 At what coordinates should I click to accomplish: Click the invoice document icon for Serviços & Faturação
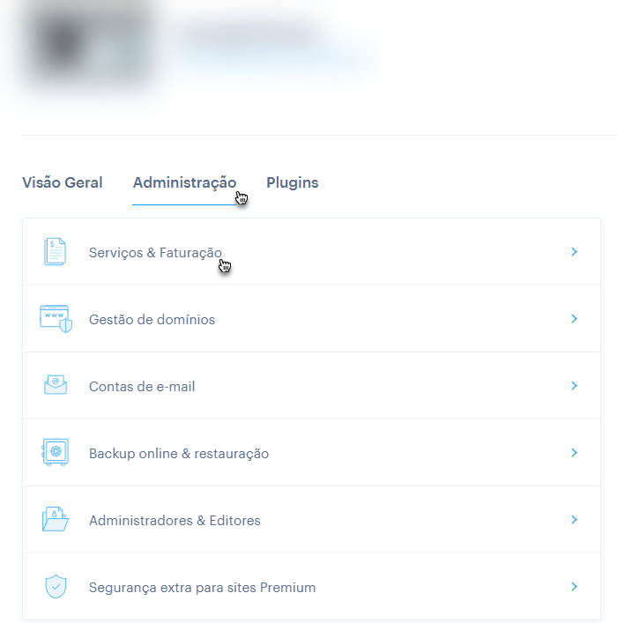56,251
